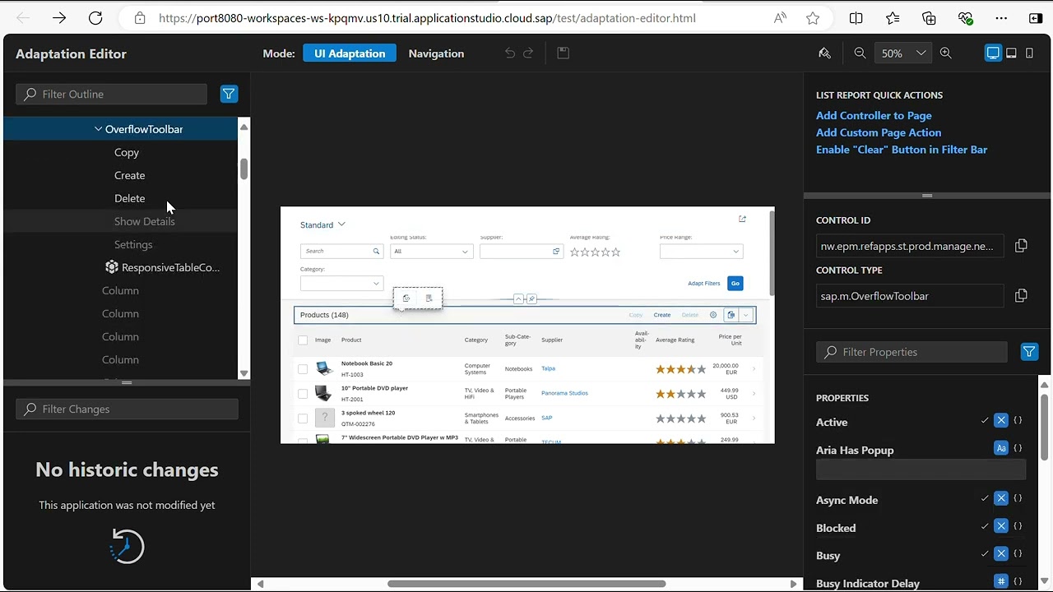The width and height of the screenshot is (1053, 592).
Task: Set Blocked property to false X
Action: 1001,526
